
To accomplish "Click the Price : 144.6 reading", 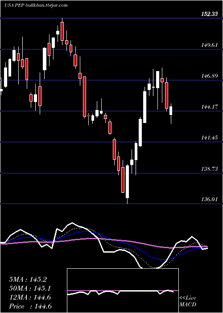I will point(30,306).
